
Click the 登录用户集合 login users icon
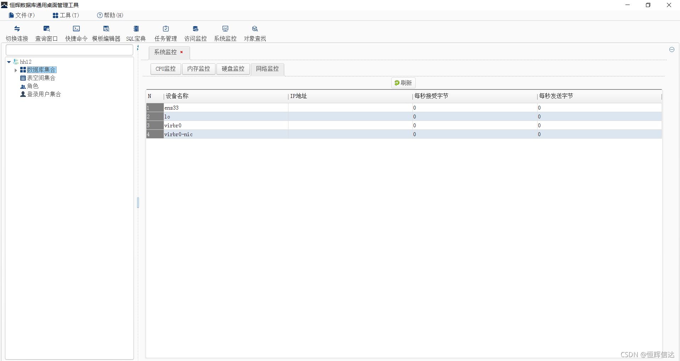click(x=23, y=94)
